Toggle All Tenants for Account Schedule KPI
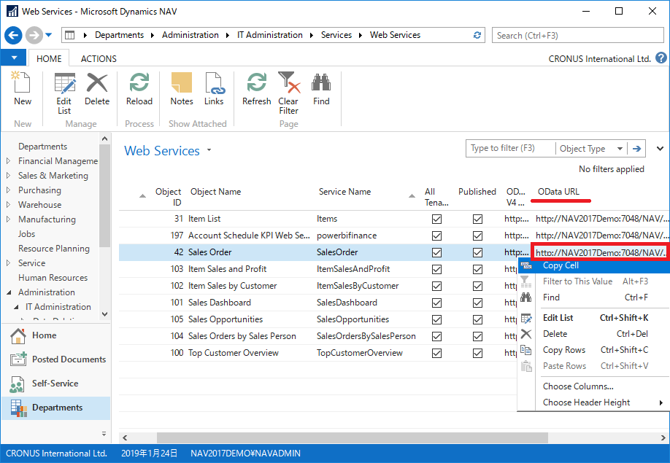The height and width of the screenshot is (463, 670). 436,236
